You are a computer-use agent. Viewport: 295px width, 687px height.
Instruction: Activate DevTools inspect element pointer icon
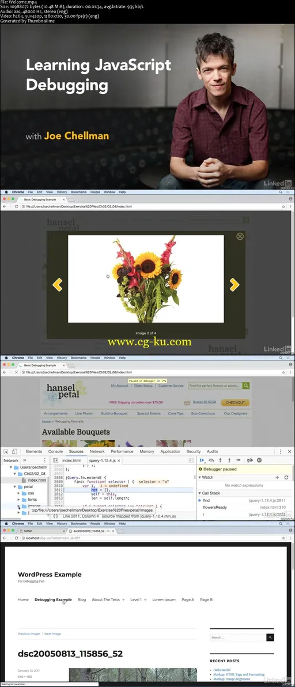[x=6, y=451]
